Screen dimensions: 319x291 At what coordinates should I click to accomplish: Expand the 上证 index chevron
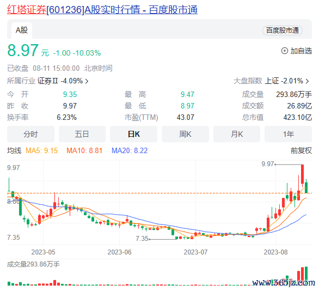pos(308,81)
